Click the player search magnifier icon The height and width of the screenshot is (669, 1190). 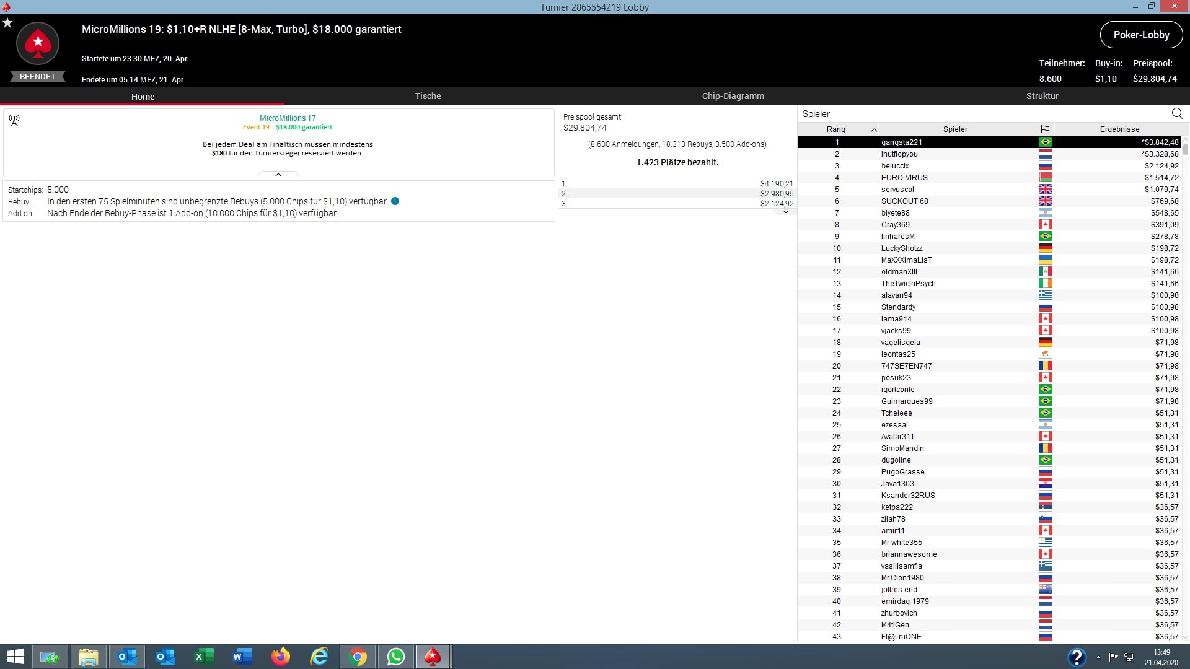pyautogui.click(x=1177, y=113)
